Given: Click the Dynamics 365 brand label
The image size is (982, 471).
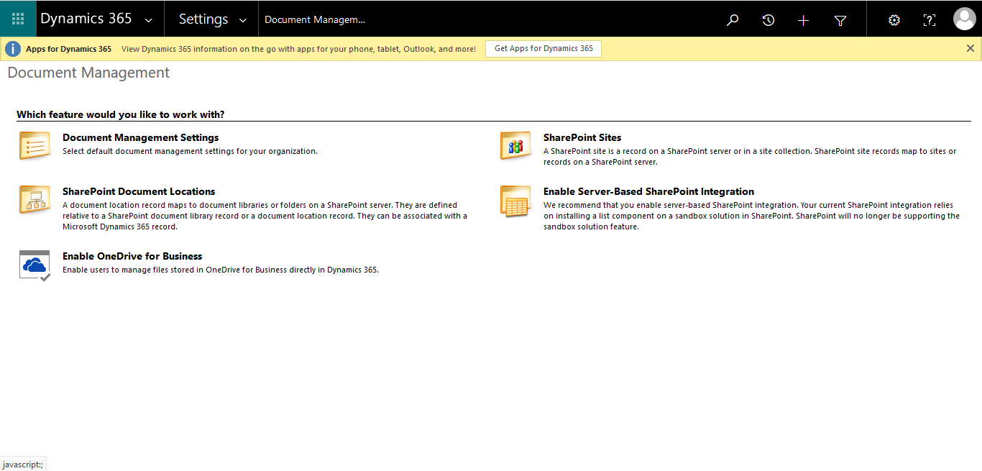Looking at the screenshot, I should [86, 19].
